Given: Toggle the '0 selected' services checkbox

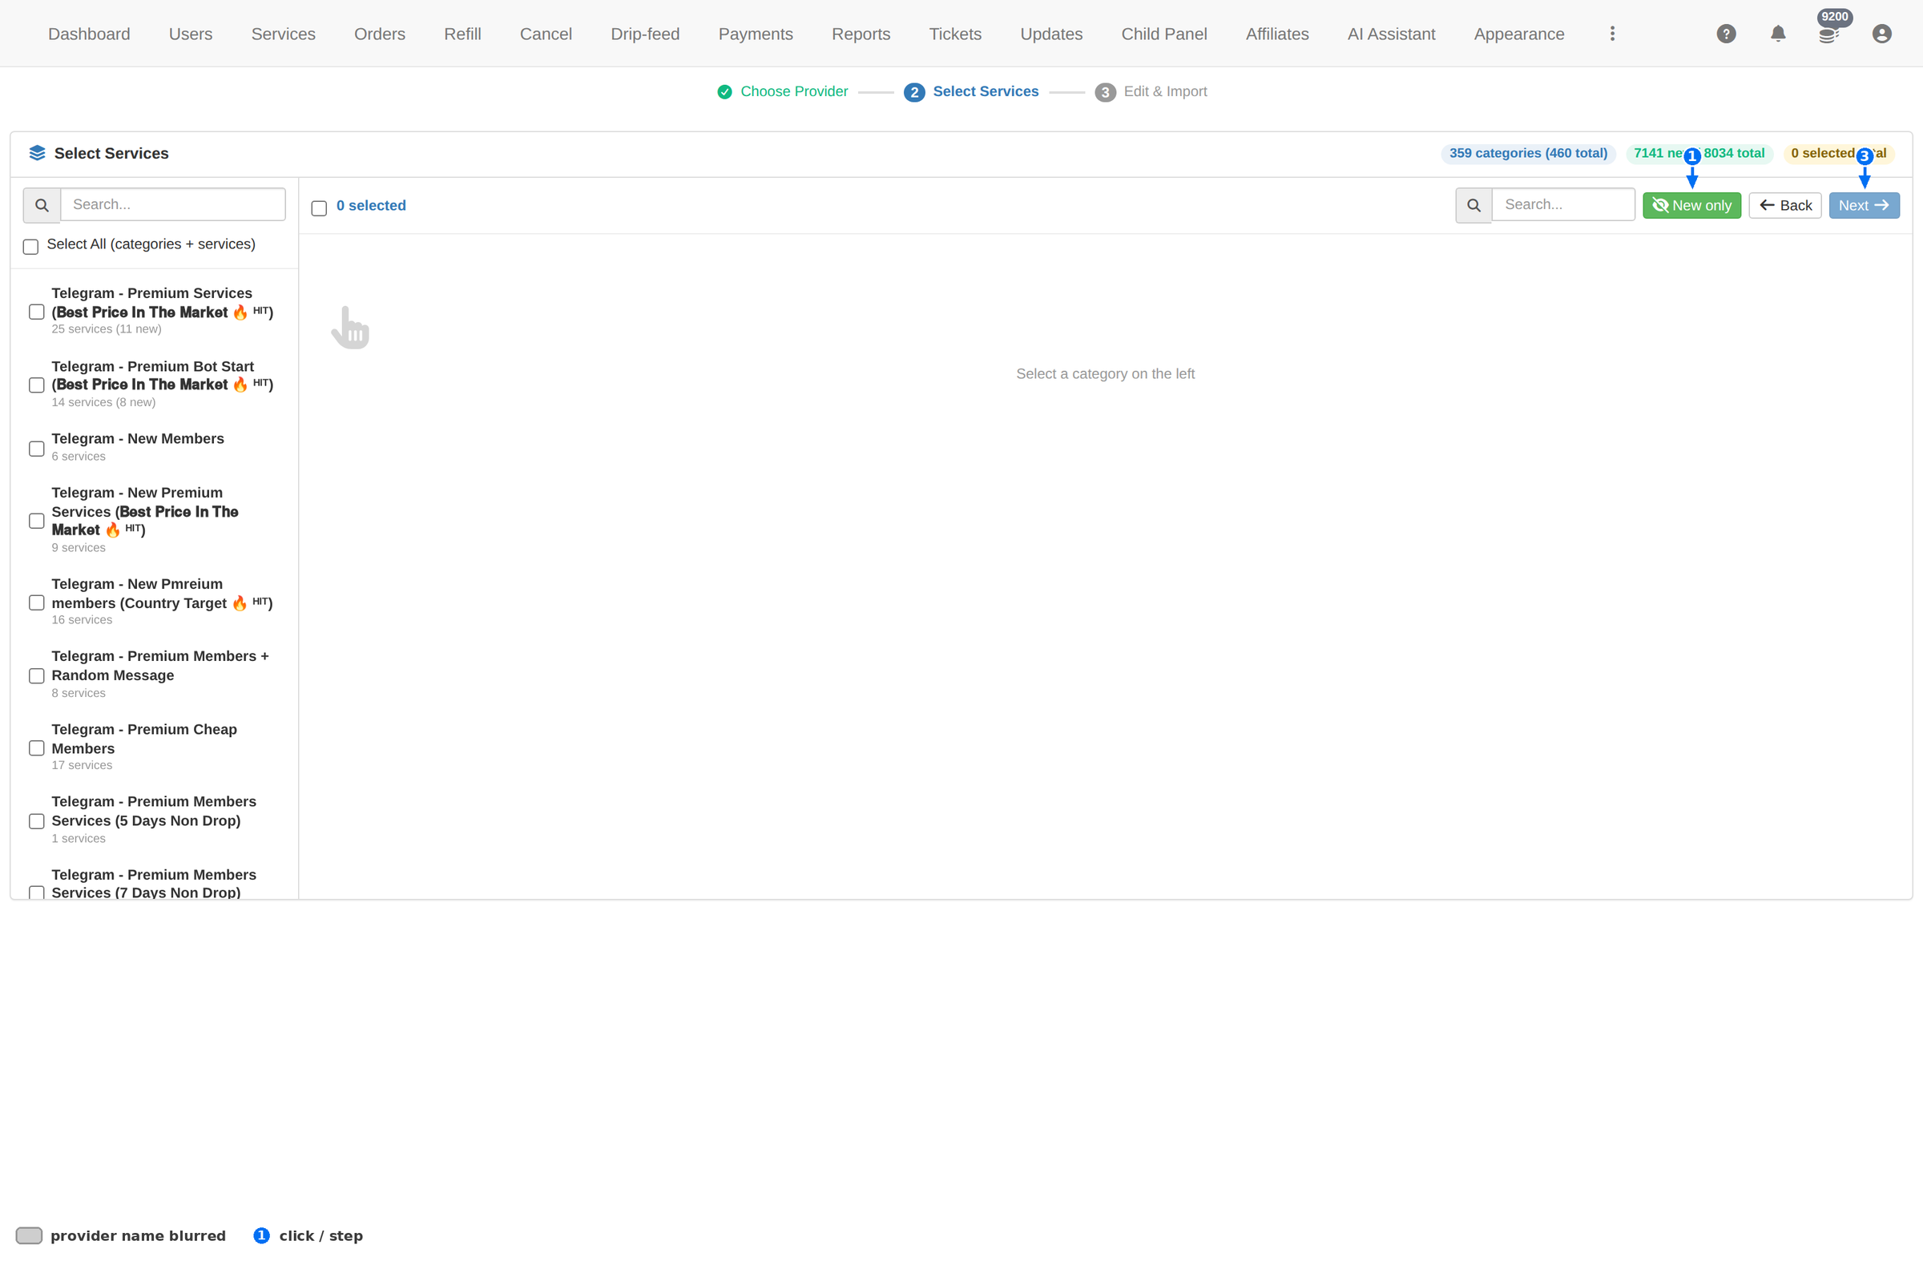Looking at the screenshot, I should (319, 208).
